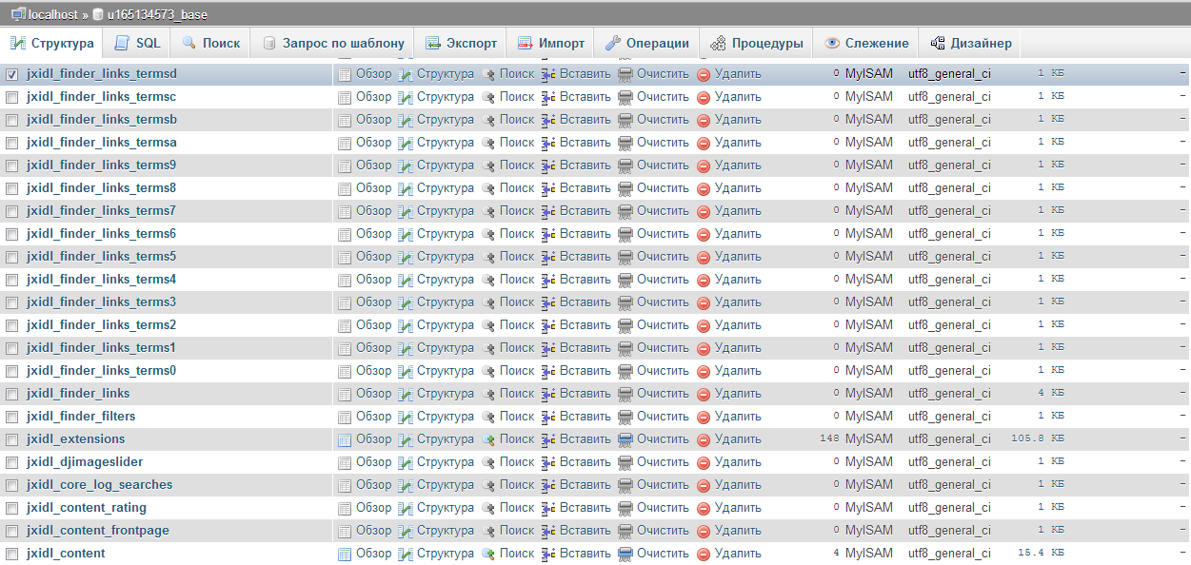Screen dimensions: 1191x565
Task: Check the jxidl_extensions checkbox
Action: point(12,439)
